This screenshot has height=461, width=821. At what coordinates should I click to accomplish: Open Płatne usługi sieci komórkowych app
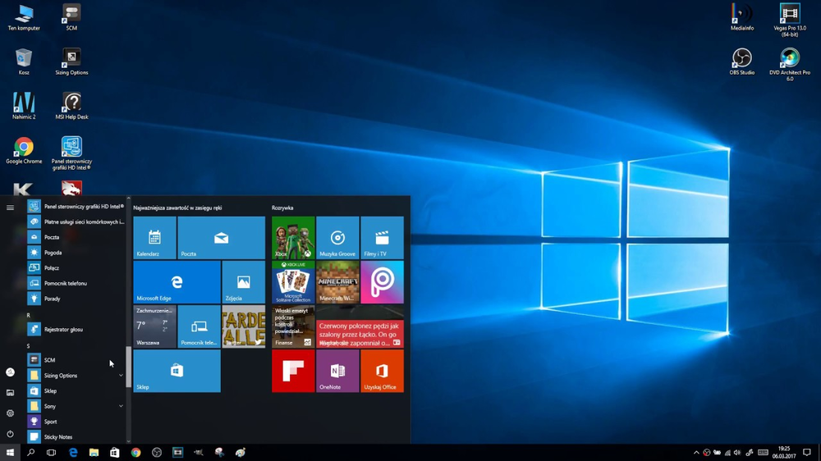[76, 221]
